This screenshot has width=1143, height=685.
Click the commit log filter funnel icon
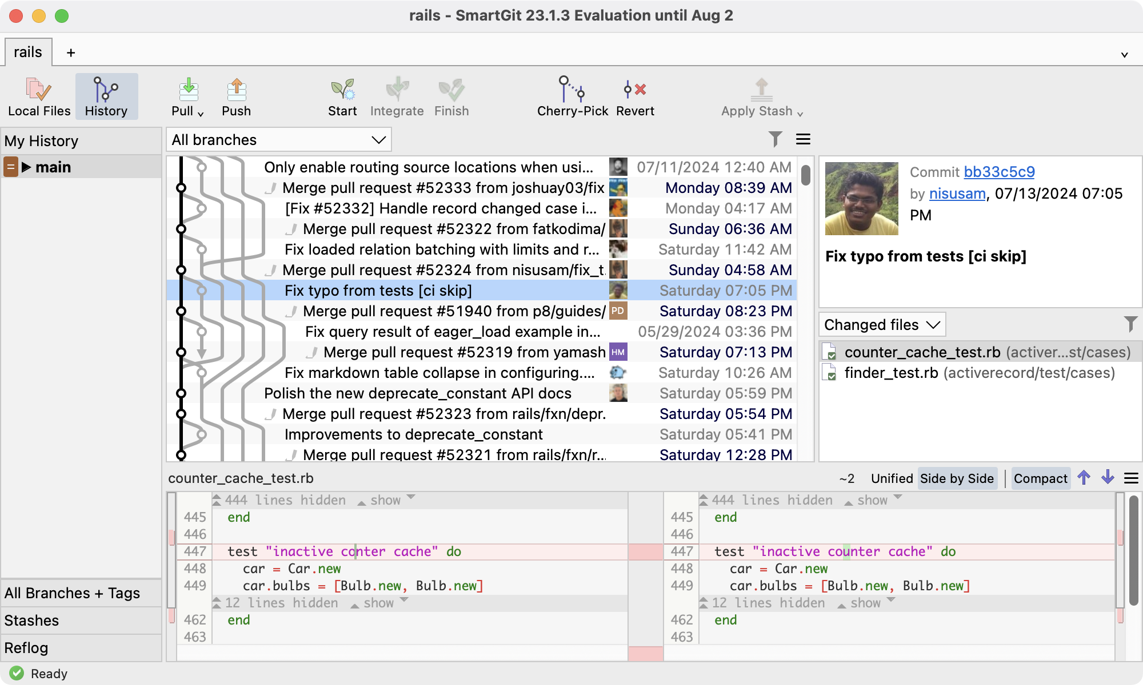coord(775,139)
